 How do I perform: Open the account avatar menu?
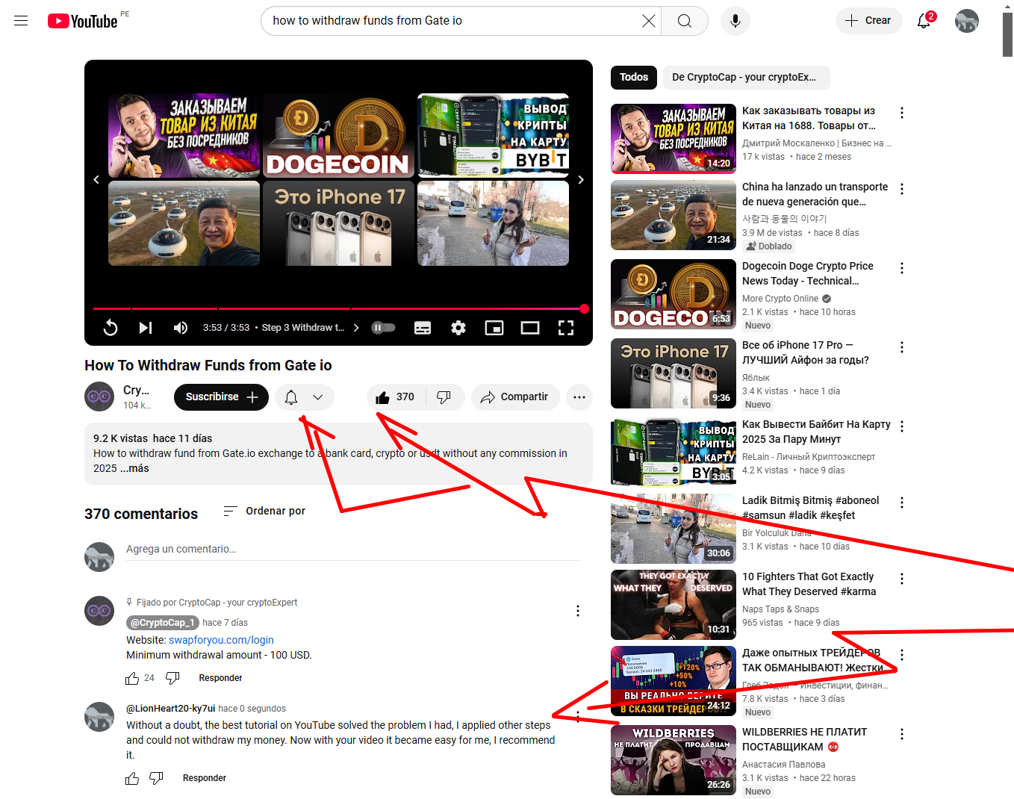coord(967,21)
